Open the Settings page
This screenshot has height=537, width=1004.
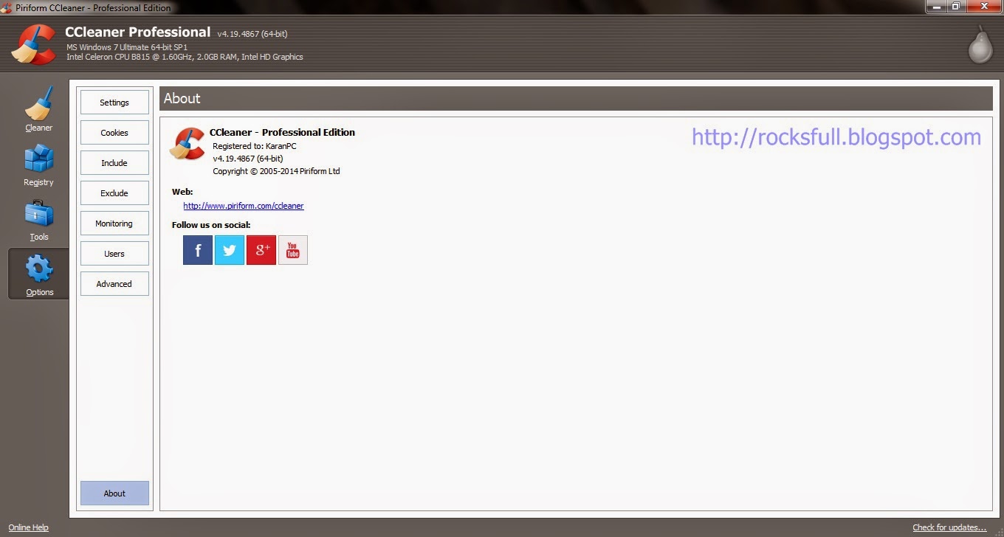coord(114,102)
